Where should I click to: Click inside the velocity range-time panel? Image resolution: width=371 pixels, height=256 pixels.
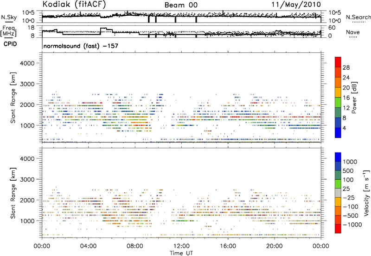(x=181, y=193)
